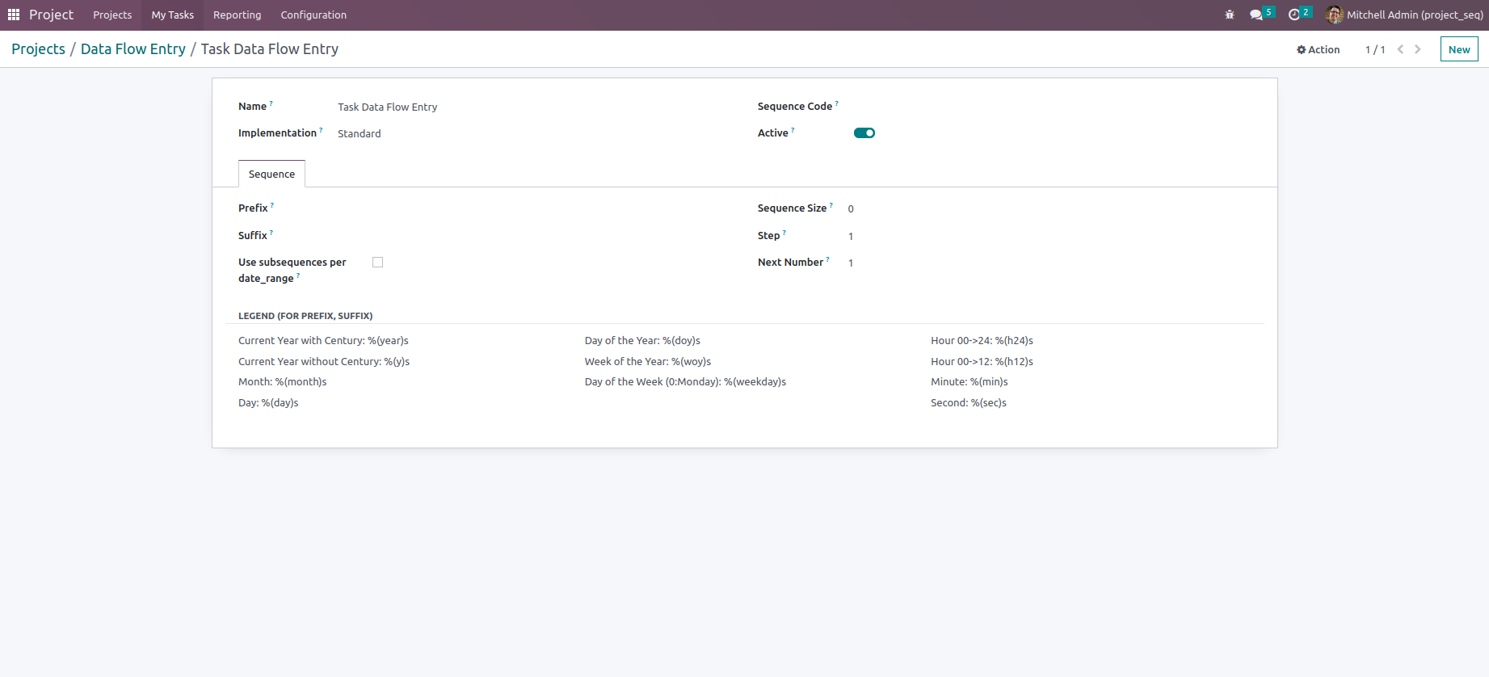Click 'Current Year without Century: %(y)s' text
1489x677 pixels.
(324, 361)
